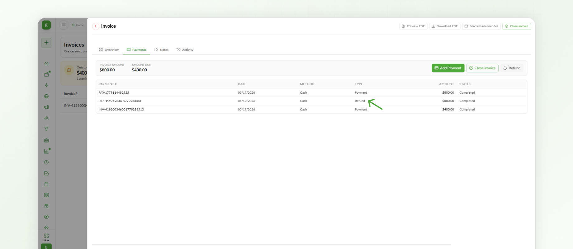
Task: Select payment number PAY-1779114482925
Action: (114, 93)
